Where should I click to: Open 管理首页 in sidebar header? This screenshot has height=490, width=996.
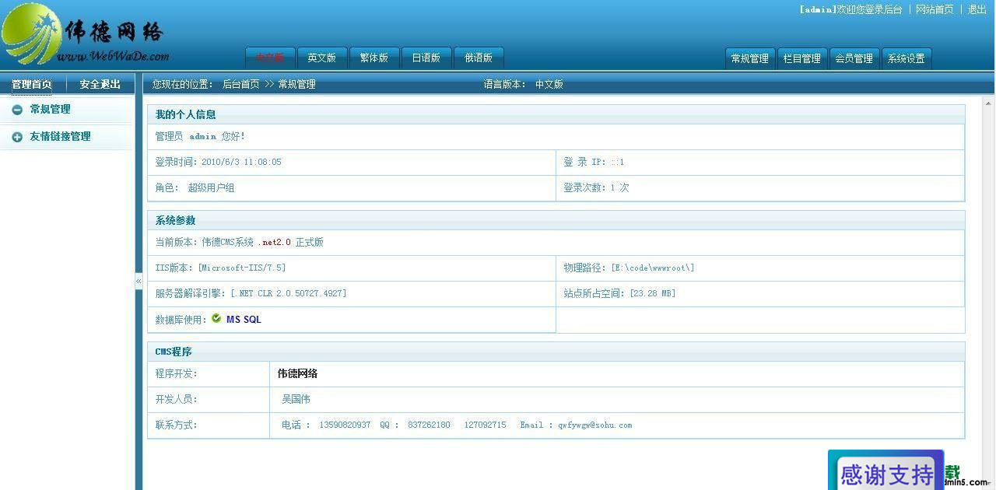coord(32,84)
